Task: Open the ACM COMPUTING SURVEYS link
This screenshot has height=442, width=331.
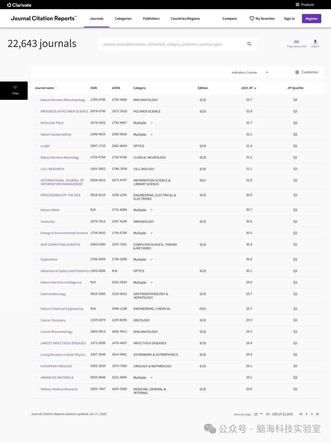Action: click(60, 245)
